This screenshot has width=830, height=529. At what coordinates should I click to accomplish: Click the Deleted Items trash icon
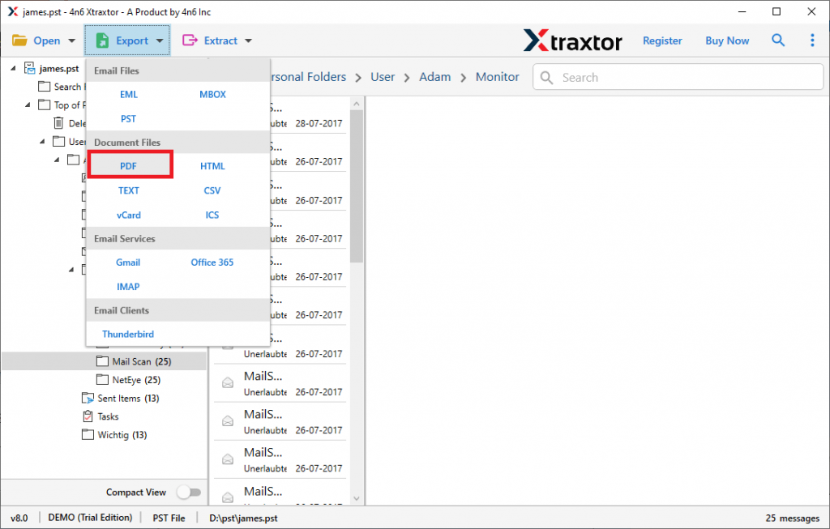[x=59, y=122]
